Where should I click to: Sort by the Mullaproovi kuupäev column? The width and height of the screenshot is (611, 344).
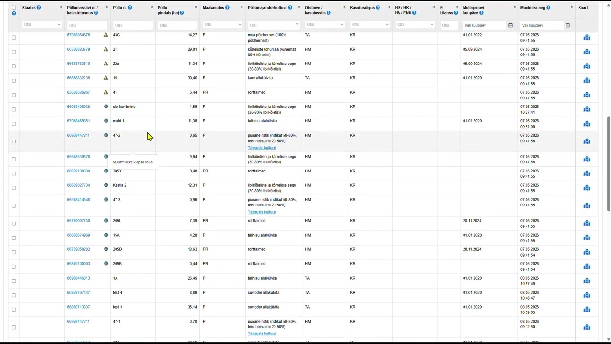515,8
